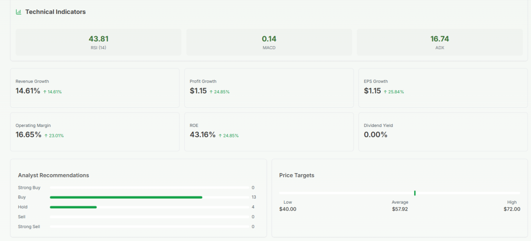Viewport: 531px width, 241px height.
Task: Click the green Hold recommendation bar
Action: pyautogui.click(x=73, y=207)
